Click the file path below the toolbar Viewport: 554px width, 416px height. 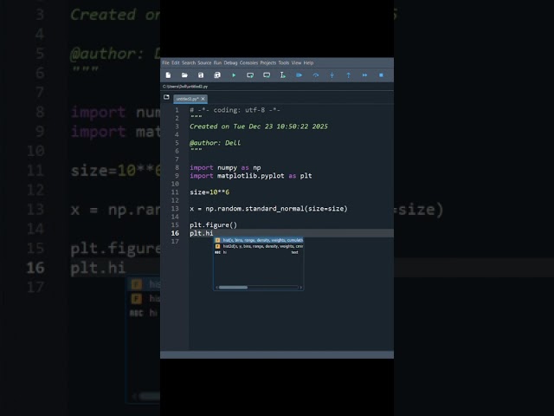tap(185, 87)
